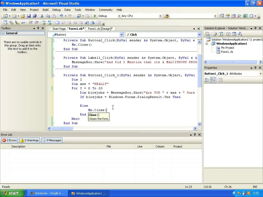Click the Save icon in toolbar
This screenshot has width=263, height=197.
(x=29, y=16)
